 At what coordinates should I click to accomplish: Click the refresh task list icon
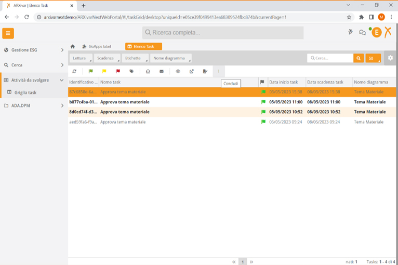coord(75,71)
